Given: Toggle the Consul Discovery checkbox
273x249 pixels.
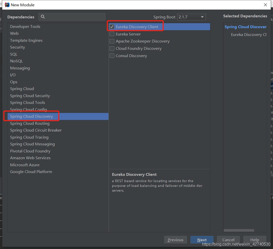Looking at the screenshot, I should pyautogui.click(x=112, y=56).
